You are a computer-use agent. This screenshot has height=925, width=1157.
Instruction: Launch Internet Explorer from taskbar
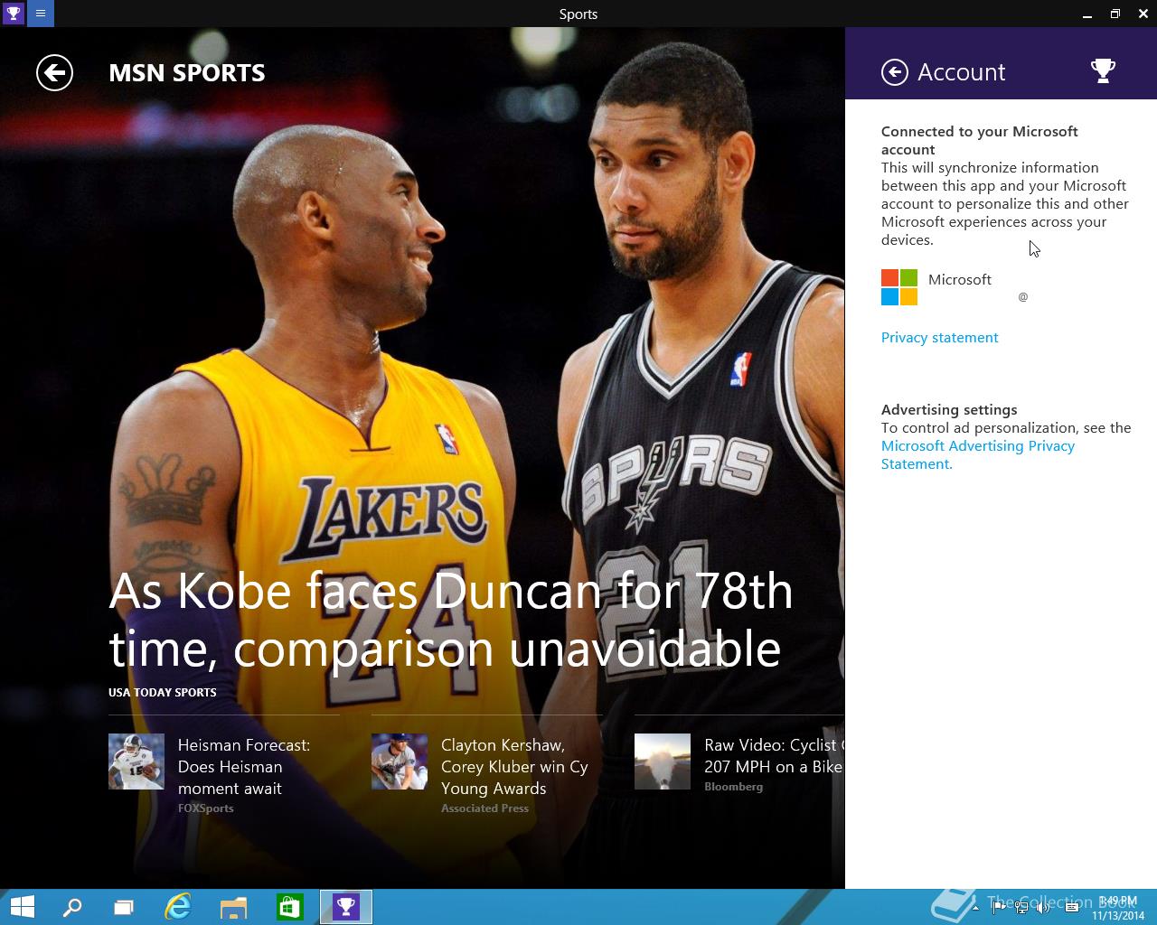178,907
